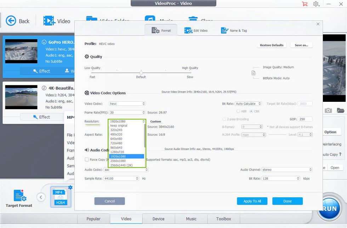
Task: Switch to the Format tab
Action: pos(161,30)
